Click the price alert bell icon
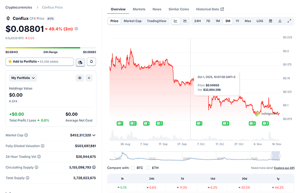Image resolution: width=297 pixels, height=193 pixels. click(91, 62)
